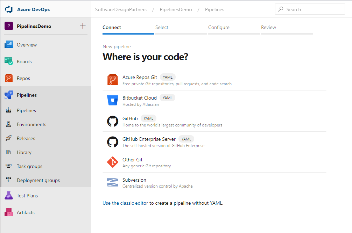Switch to the Select step tab
The height and width of the screenshot is (233, 352).
click(x=162, y=27)
